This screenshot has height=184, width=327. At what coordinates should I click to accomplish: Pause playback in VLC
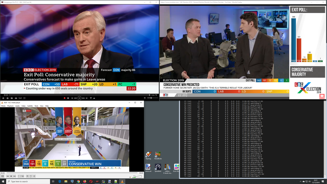pos(3,176)
